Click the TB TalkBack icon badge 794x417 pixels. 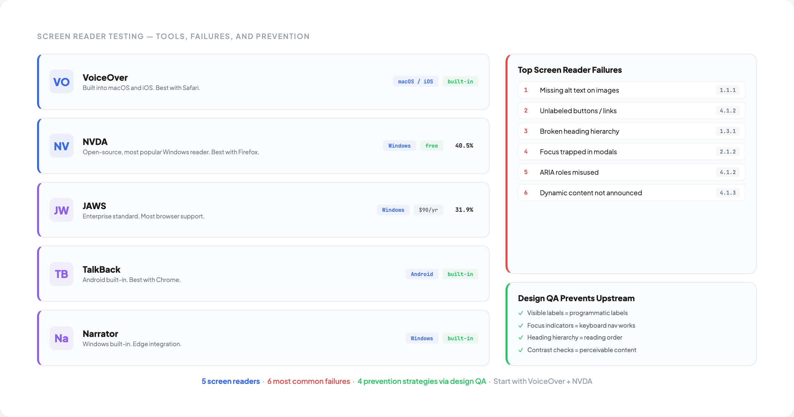tap(62, 274)
